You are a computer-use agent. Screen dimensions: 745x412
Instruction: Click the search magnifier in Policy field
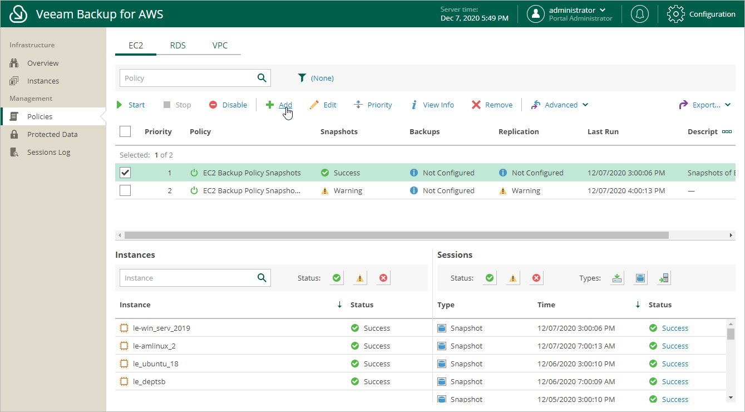tap(262, 78)
